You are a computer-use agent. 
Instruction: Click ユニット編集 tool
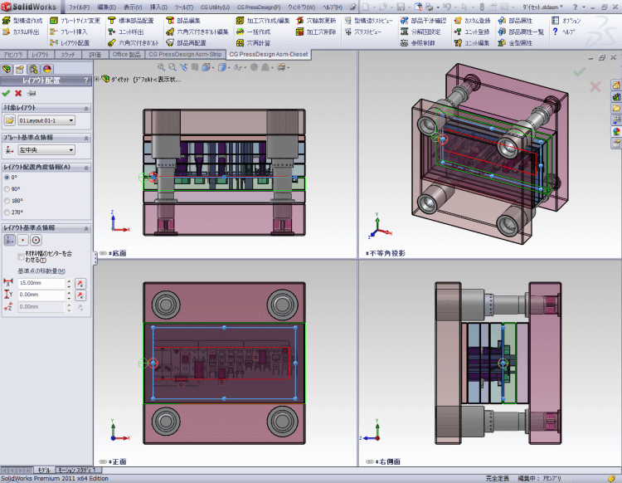tap(472, 43)
